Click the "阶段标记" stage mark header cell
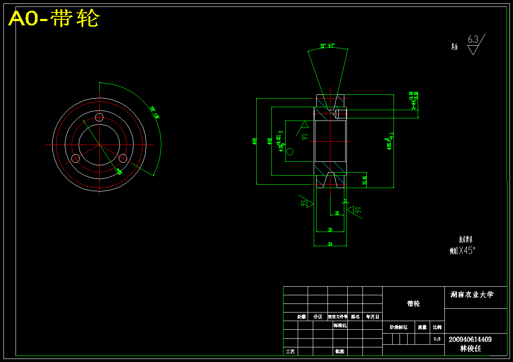This screenshot has height=362, width=513. tap(399, 327)
